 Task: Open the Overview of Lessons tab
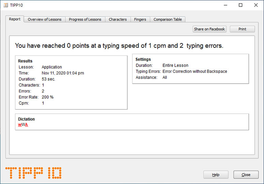click(45, 19)
